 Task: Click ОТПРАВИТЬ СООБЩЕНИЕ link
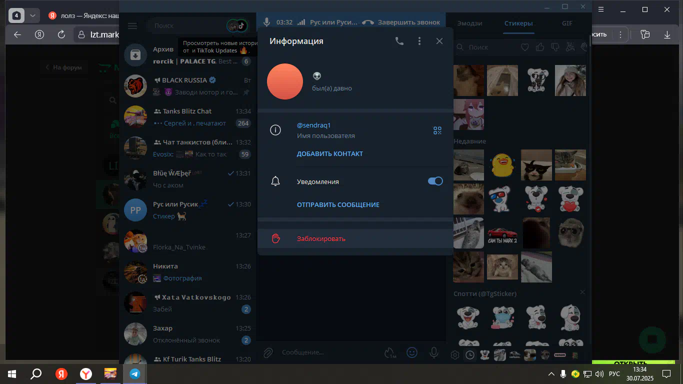[x=338, y=204]
